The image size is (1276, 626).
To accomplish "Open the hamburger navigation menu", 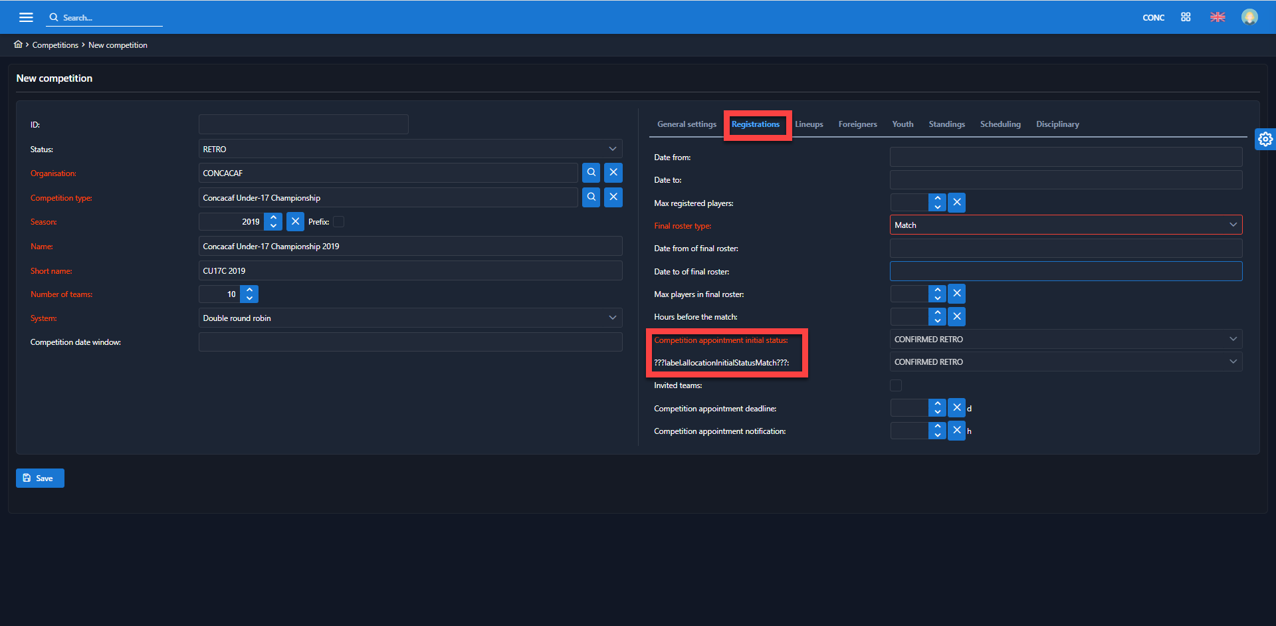I will tap(26, 17).
